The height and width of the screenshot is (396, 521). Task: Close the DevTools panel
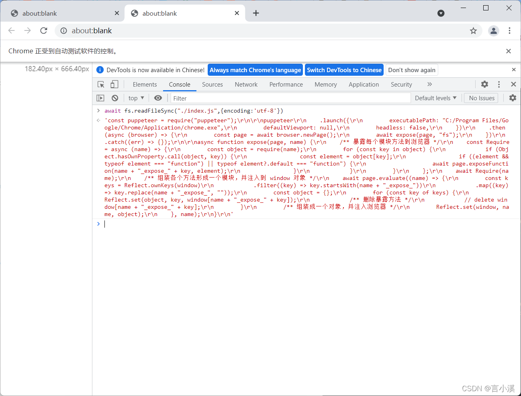point(513,84)
